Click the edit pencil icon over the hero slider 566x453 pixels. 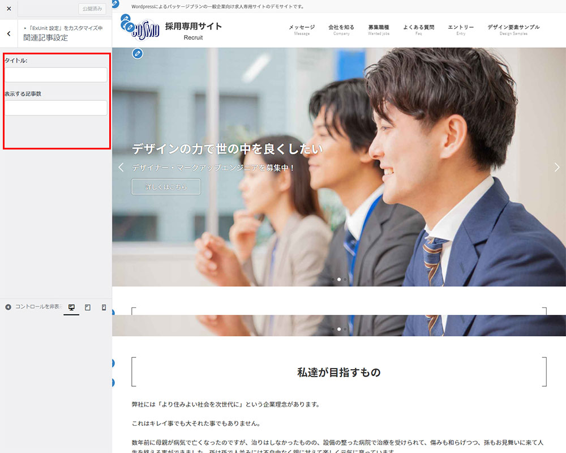click(138, 54)
